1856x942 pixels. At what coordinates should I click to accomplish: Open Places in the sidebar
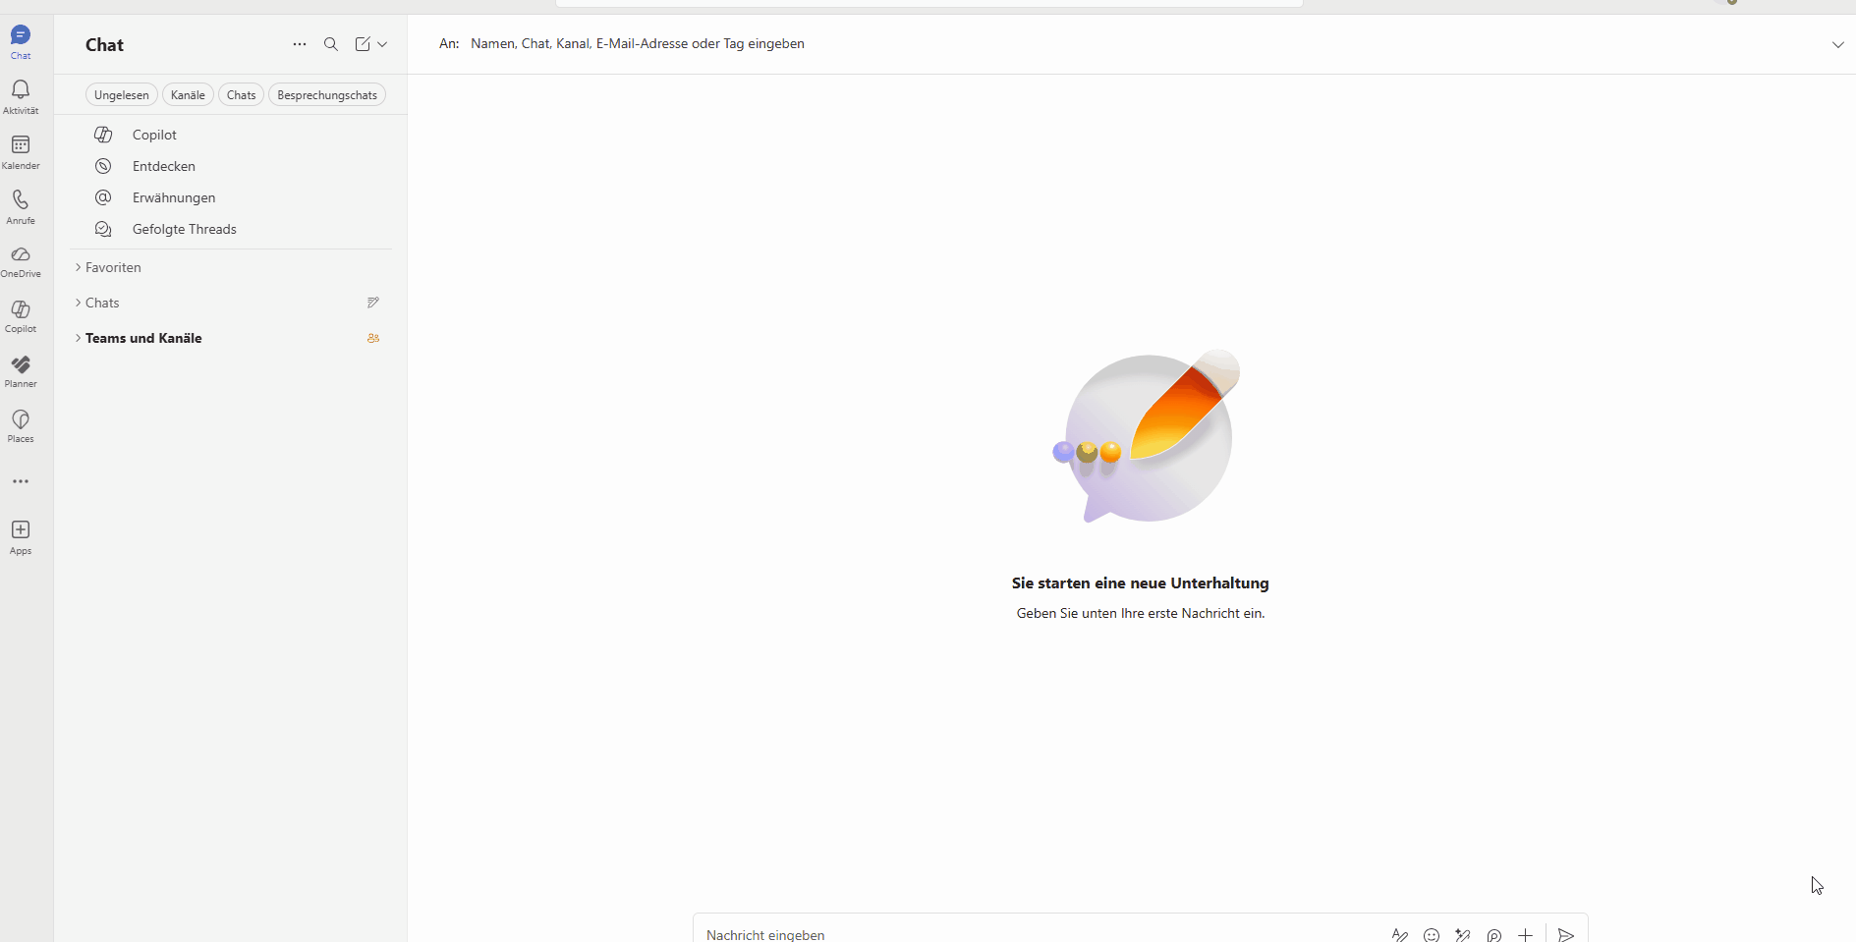(21, 425)
